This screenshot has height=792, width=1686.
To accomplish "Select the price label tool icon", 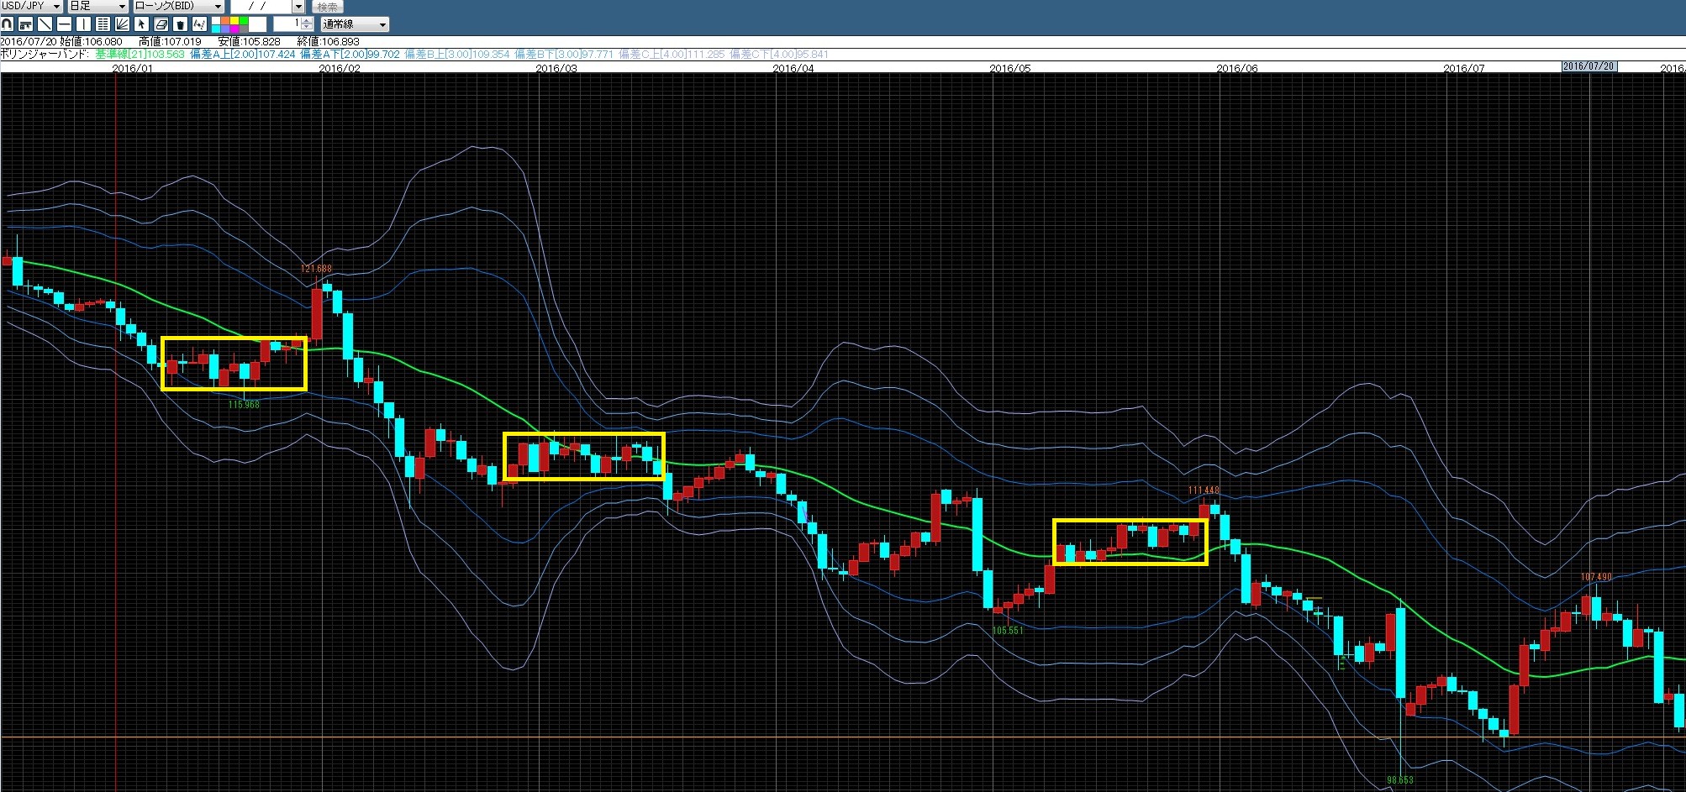I will coord(26,24).
